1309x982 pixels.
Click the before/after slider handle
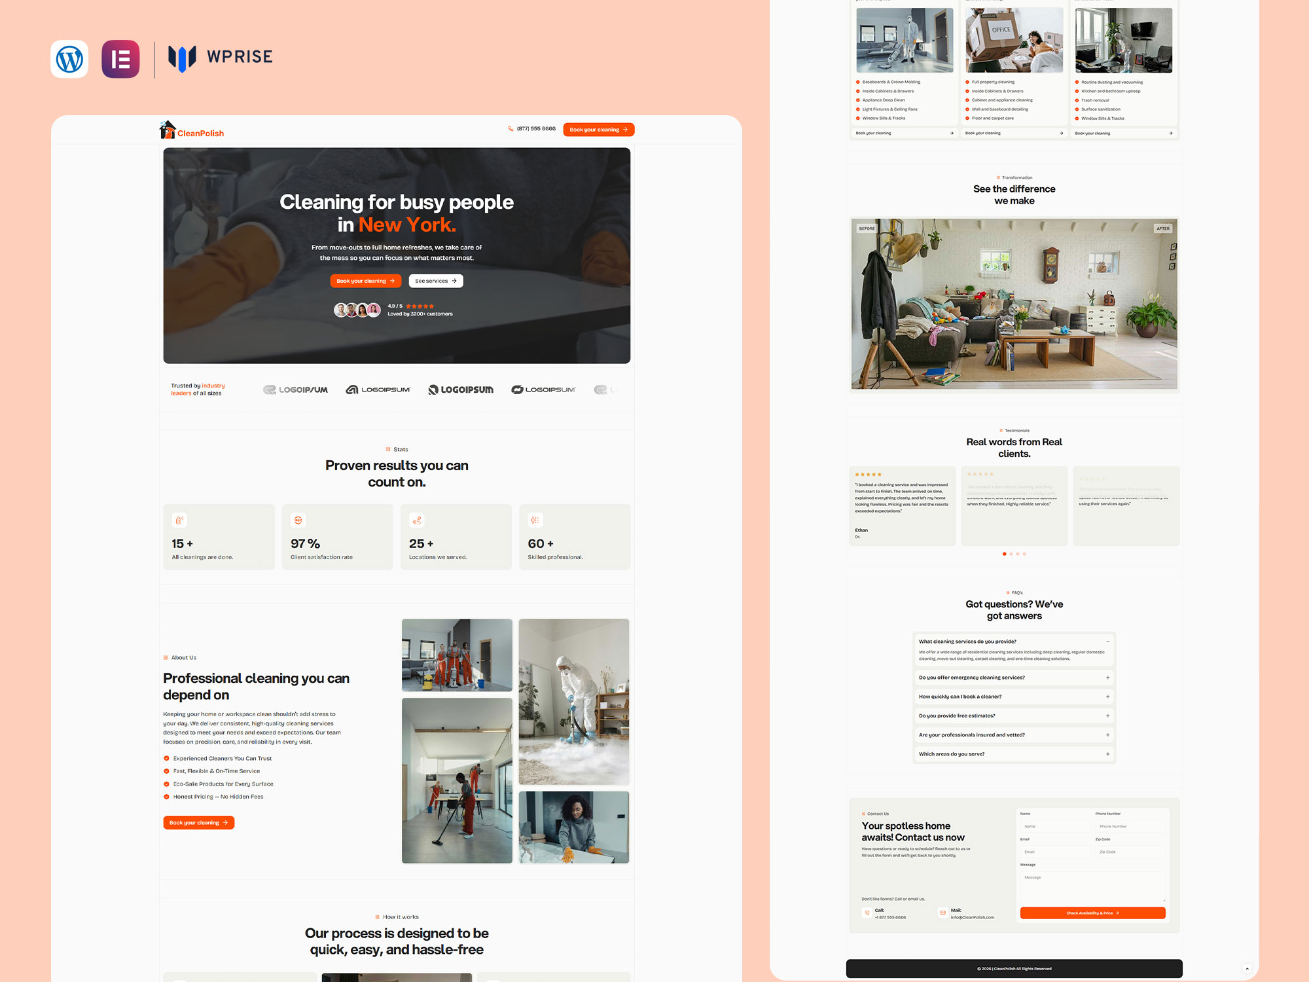(1014, 309)
